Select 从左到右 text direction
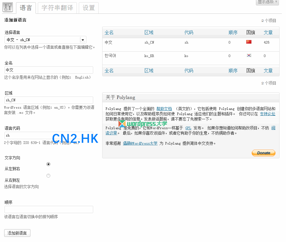Viewport: 286px width, 242px height. click(48, 164)
